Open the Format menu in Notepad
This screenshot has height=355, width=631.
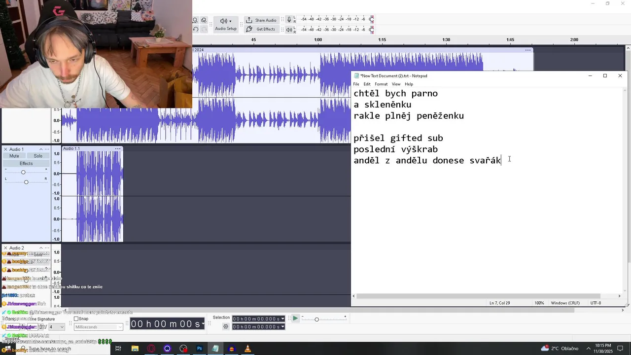click(381, 84)
